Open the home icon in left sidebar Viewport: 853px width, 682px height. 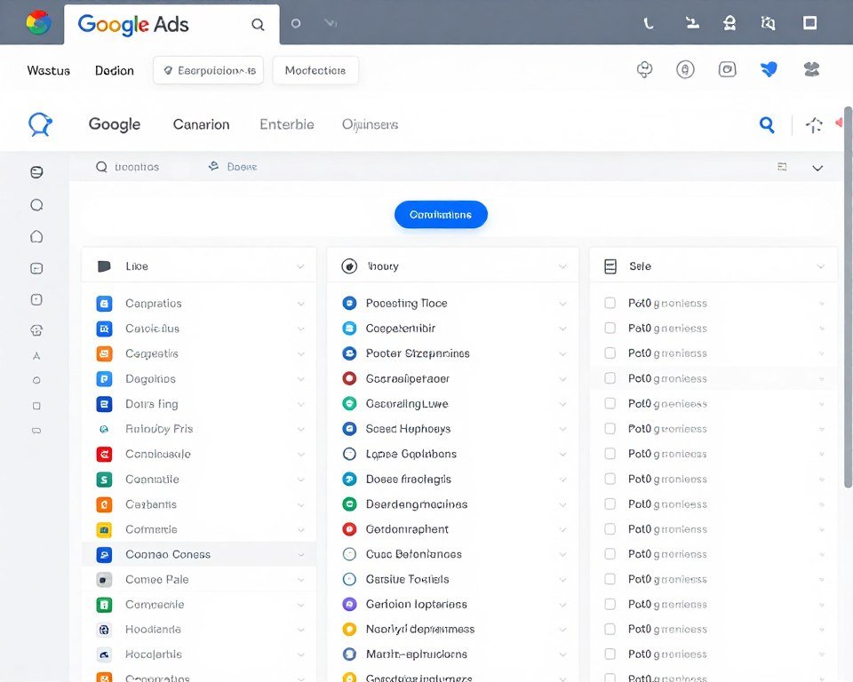[x=36, y=236]
